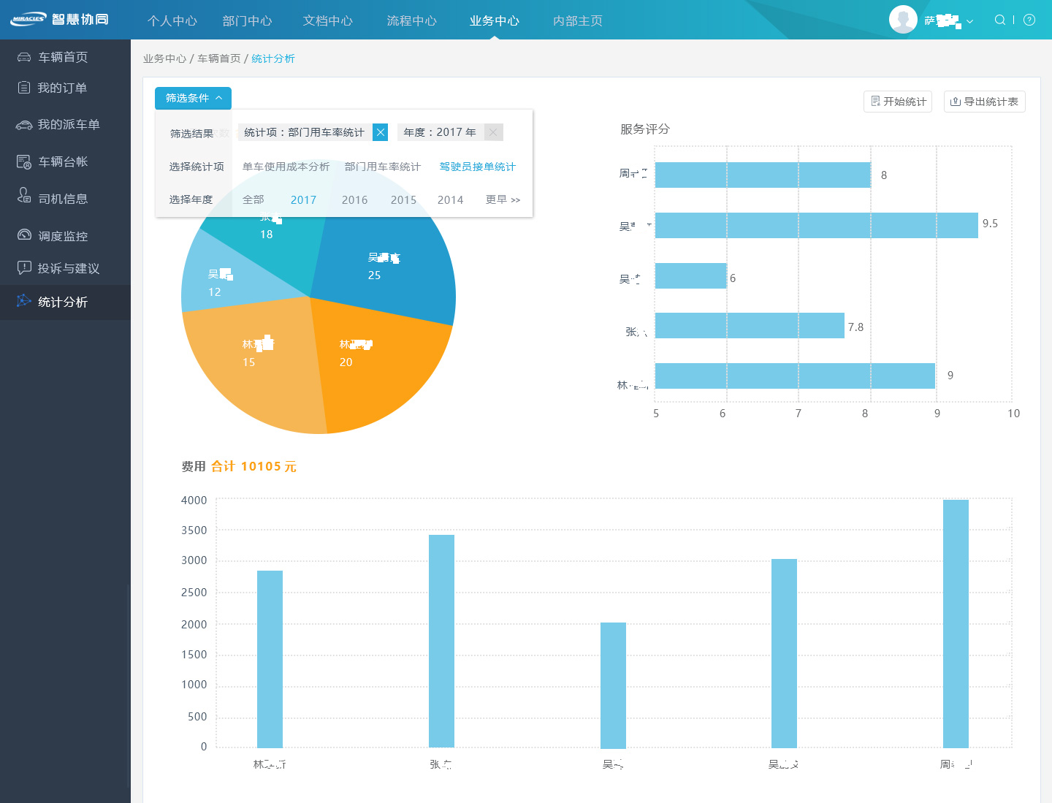
Task: Click the car icon beside 我的派车单
Action: click(24, 125)
